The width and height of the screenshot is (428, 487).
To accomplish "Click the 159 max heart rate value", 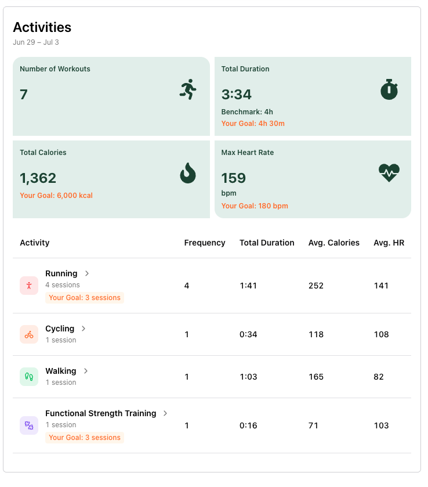I will click(x=233, y=178).
